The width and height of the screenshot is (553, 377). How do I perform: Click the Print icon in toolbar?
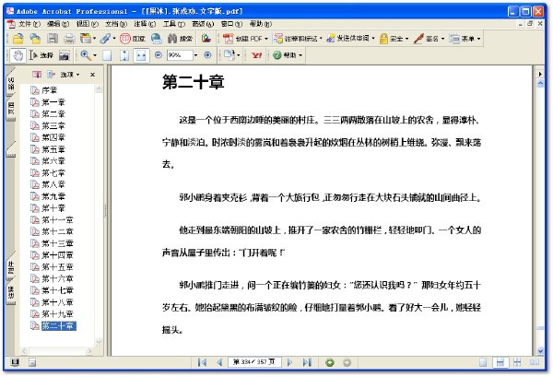point(69,39)
